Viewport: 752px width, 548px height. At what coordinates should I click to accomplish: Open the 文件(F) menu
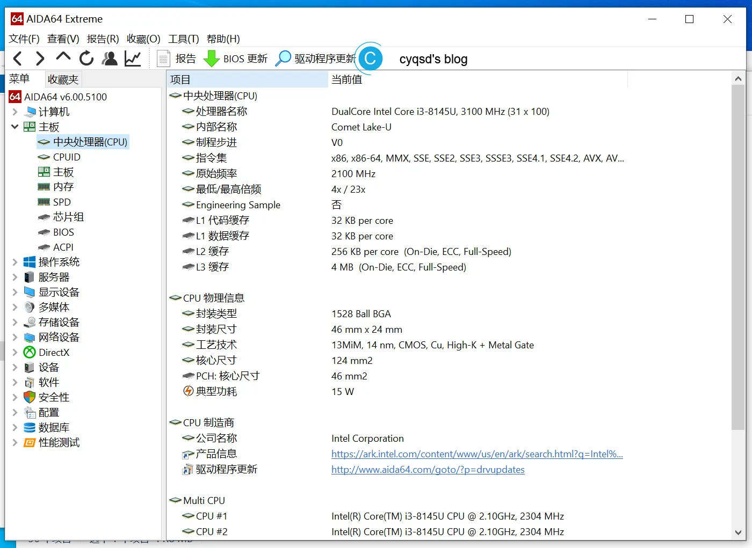point(24,39)
